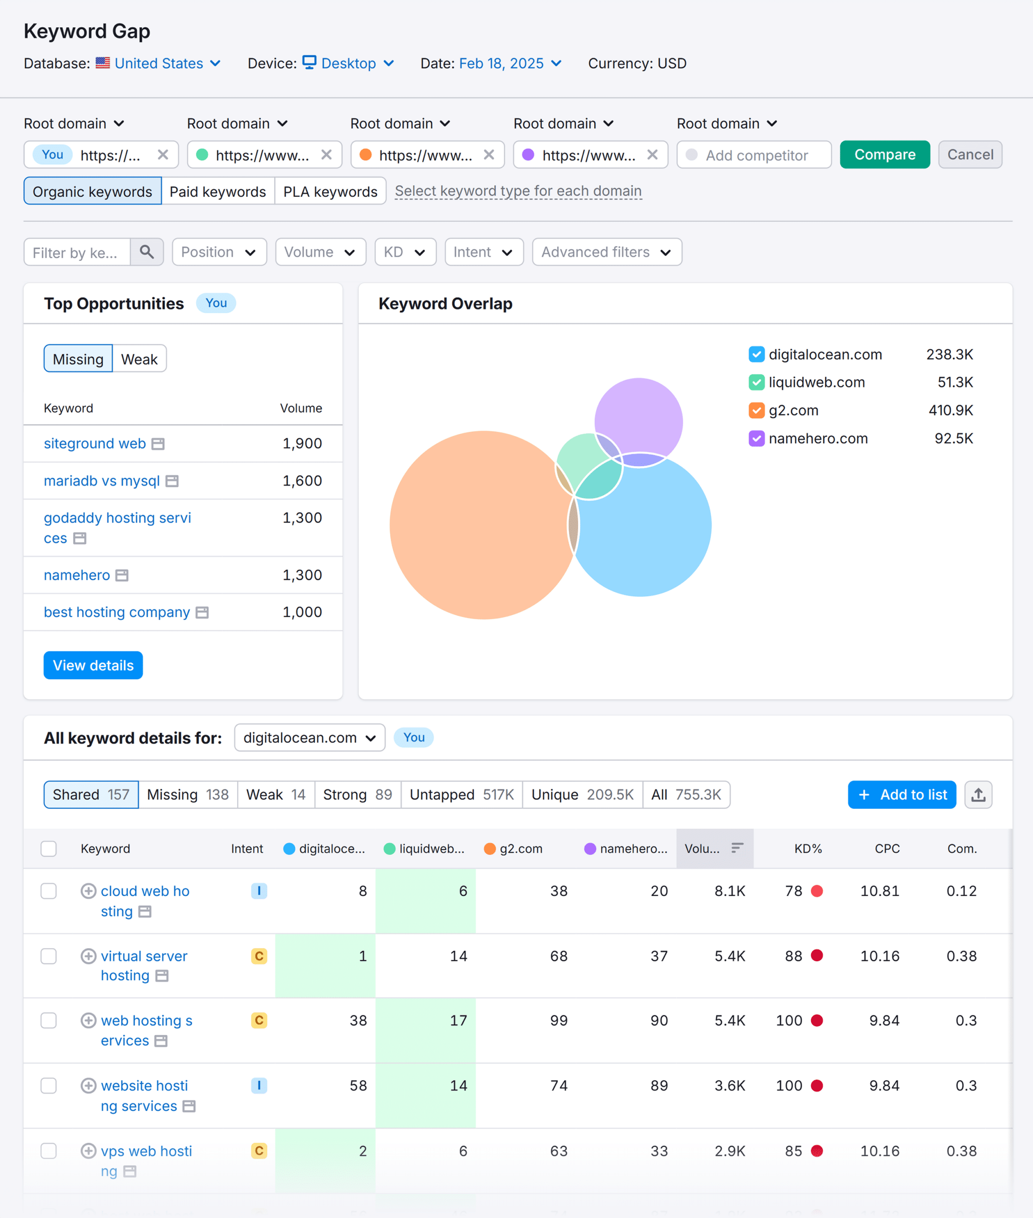Screen dimensions: 1033x1218
Task: Open the Desktop device dropdown
Action: (x=349, y=63)
